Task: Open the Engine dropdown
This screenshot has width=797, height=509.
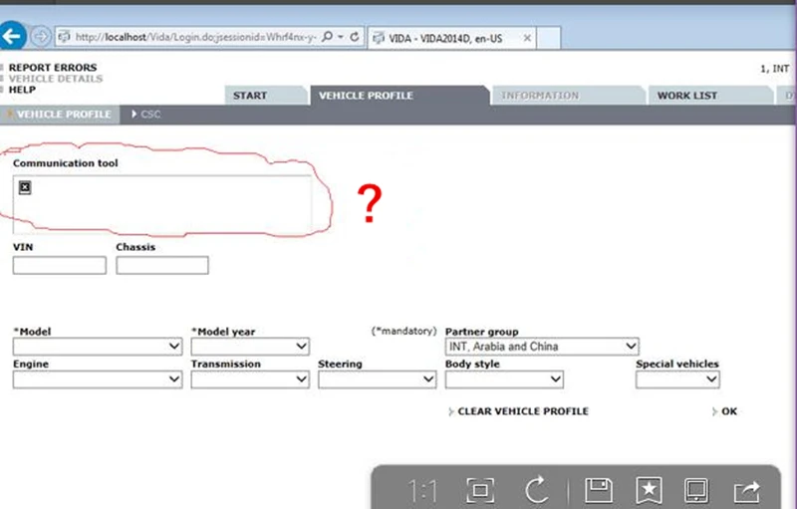Action: pyautogui.click(x=98, y=380)
